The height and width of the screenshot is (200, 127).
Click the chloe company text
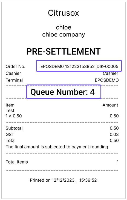click(63, 35)
